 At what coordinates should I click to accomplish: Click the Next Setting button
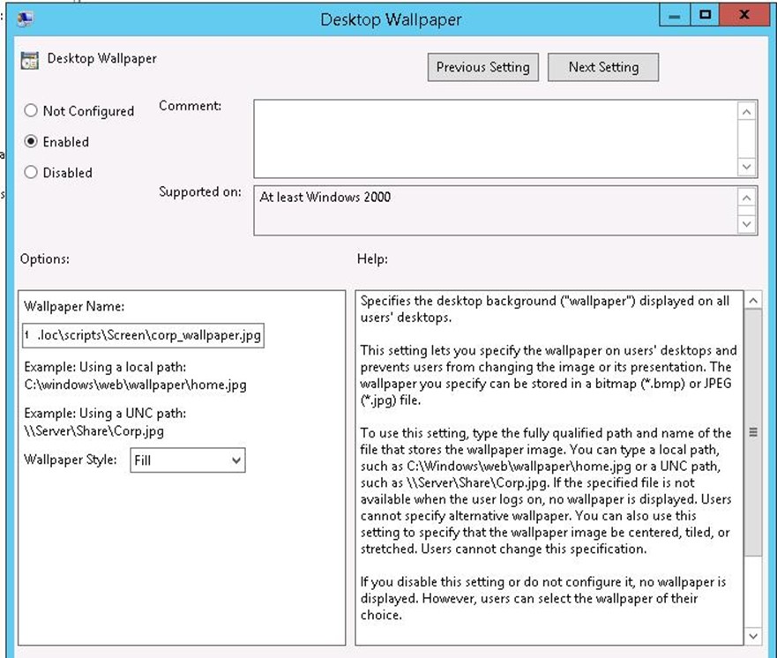point(603,67)
